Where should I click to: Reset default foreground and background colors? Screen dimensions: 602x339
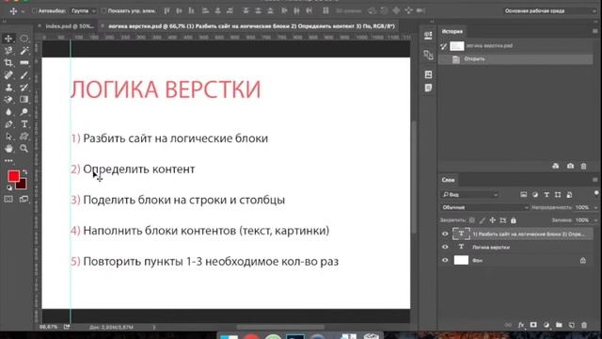[9, 188]
